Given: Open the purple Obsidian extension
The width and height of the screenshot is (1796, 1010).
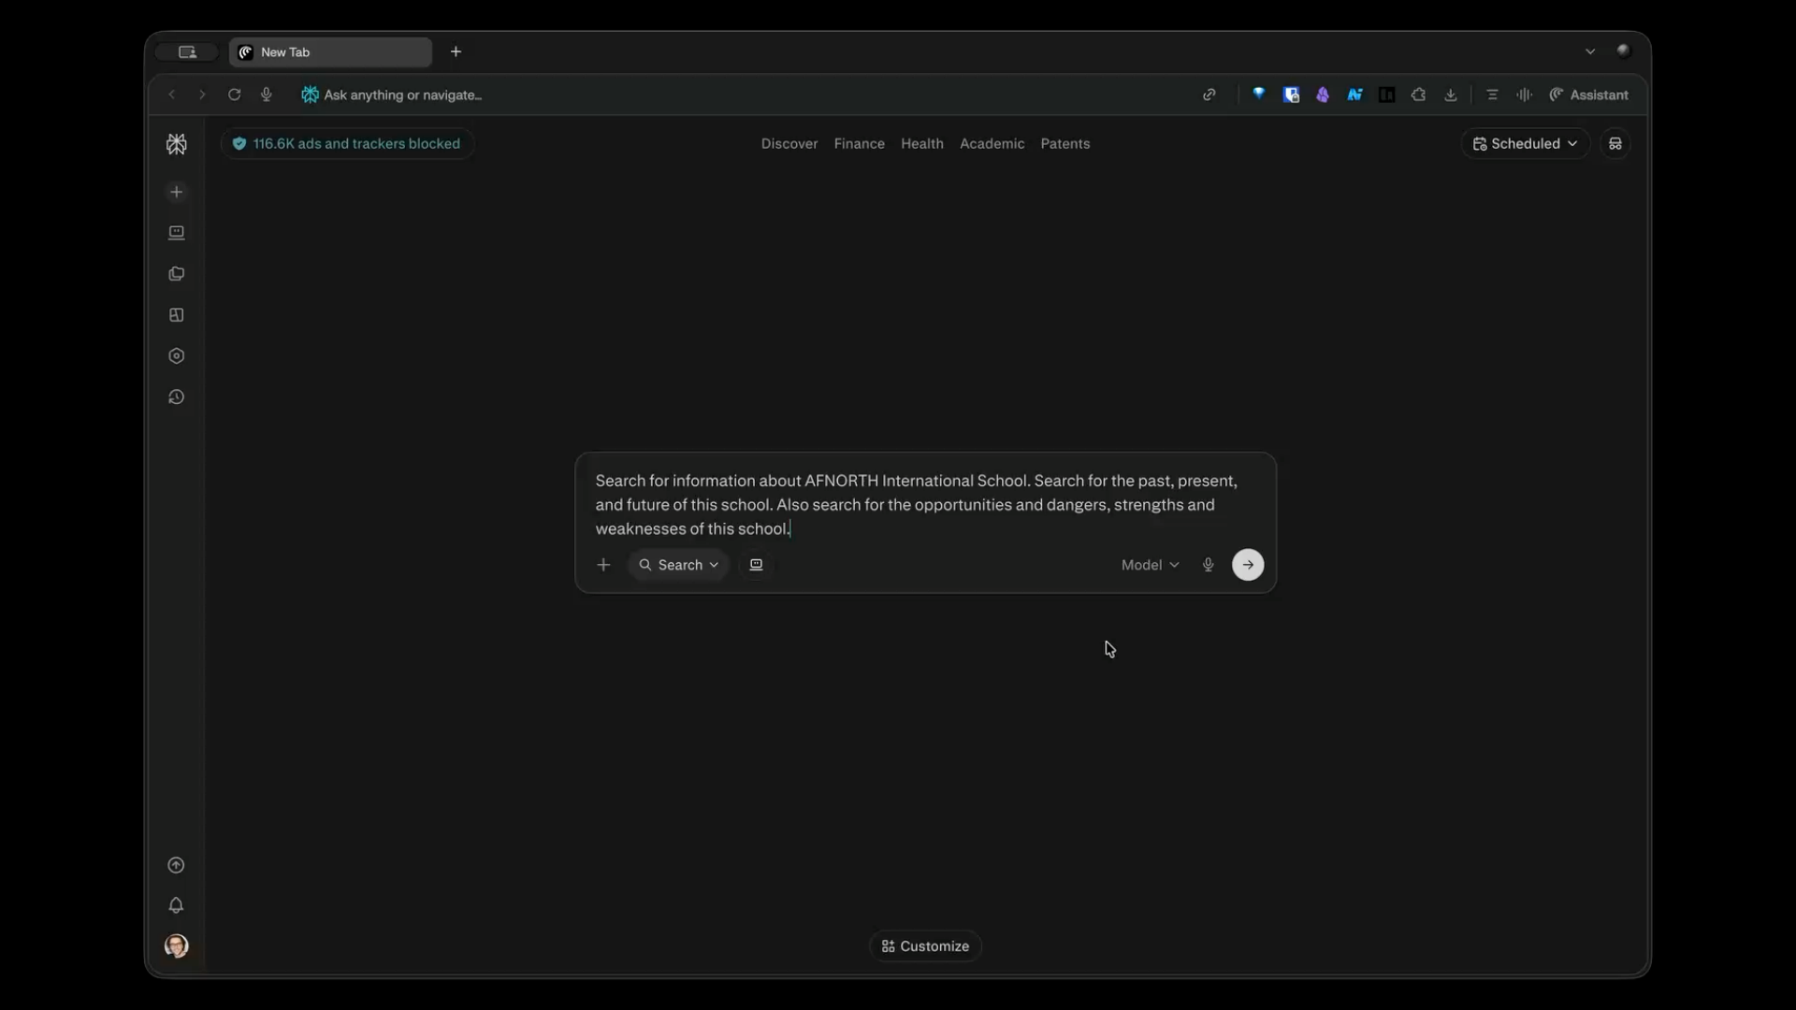Looking at the screenshot, I should pos(1323,94).
